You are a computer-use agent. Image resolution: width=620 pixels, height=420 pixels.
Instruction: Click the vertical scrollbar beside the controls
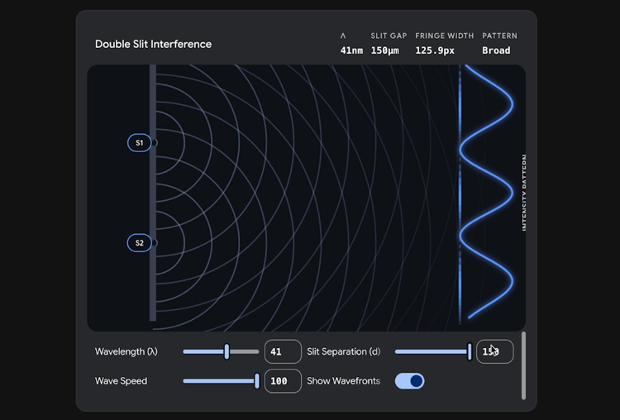[x=522, y=365]
